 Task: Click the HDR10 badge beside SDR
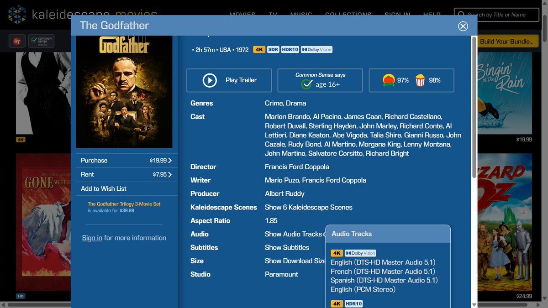click(x=290, y=49)
